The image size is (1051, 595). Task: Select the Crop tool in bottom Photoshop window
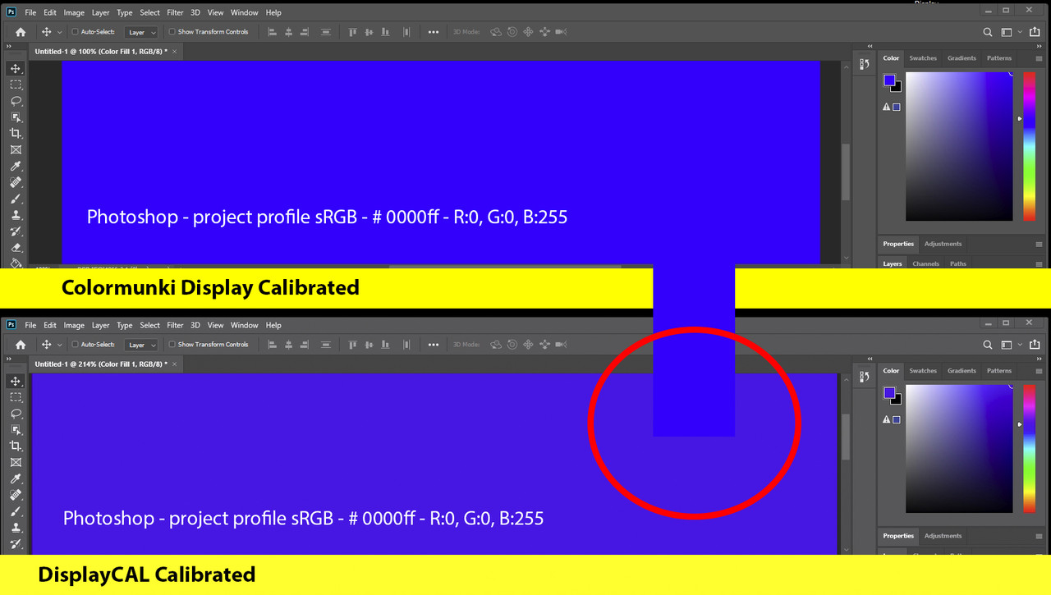pyautogui.click(x=16, y=446)
